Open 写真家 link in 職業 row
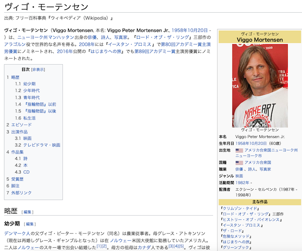The height and width of the screenshot is (251, 302). (265, 169)
